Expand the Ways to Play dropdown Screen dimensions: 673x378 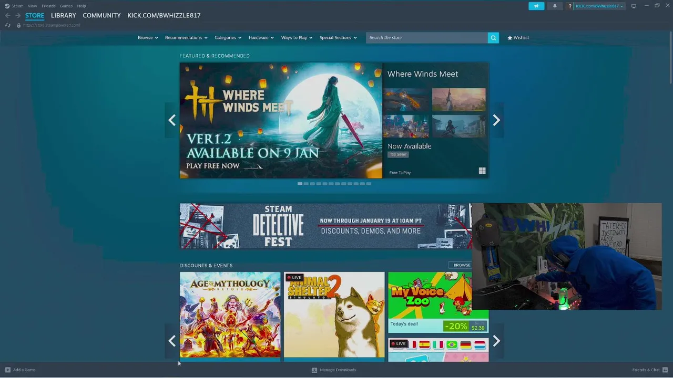[297, 38]
